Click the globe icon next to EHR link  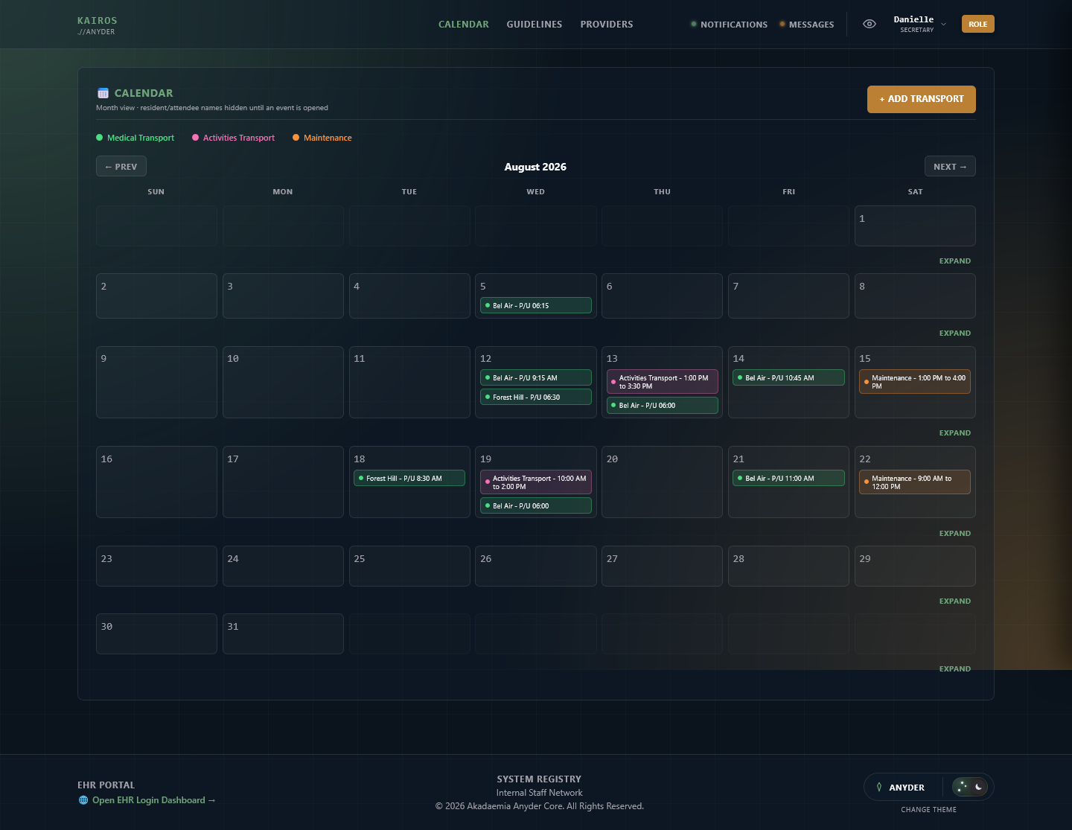(x=83, y=800)
